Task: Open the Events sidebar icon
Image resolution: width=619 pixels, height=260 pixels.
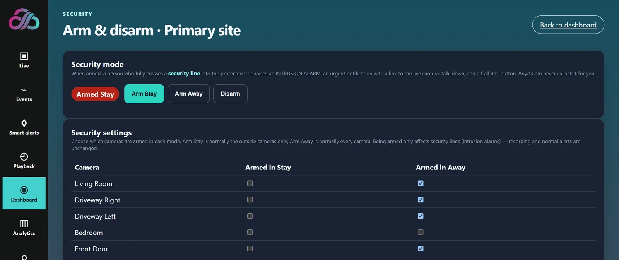Action: 24,90
